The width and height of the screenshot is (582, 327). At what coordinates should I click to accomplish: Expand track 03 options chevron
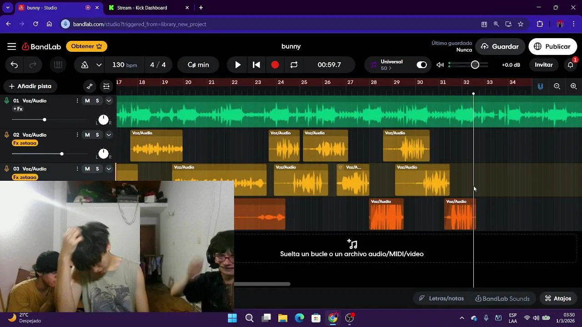click(109, 169)
